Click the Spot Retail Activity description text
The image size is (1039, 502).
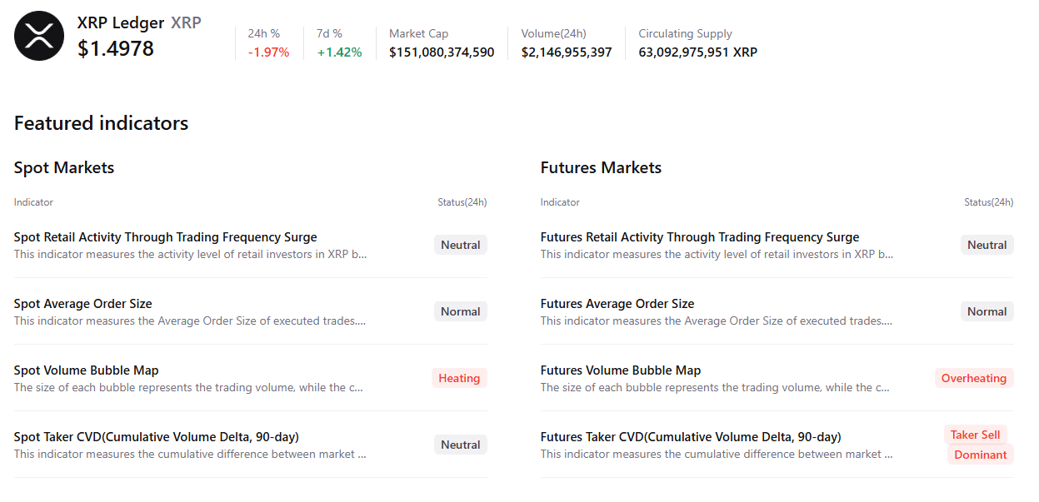190,254
